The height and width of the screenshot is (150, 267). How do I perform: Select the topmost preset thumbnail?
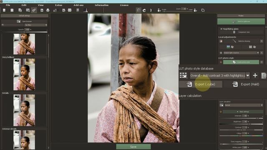tap(24, 44)
